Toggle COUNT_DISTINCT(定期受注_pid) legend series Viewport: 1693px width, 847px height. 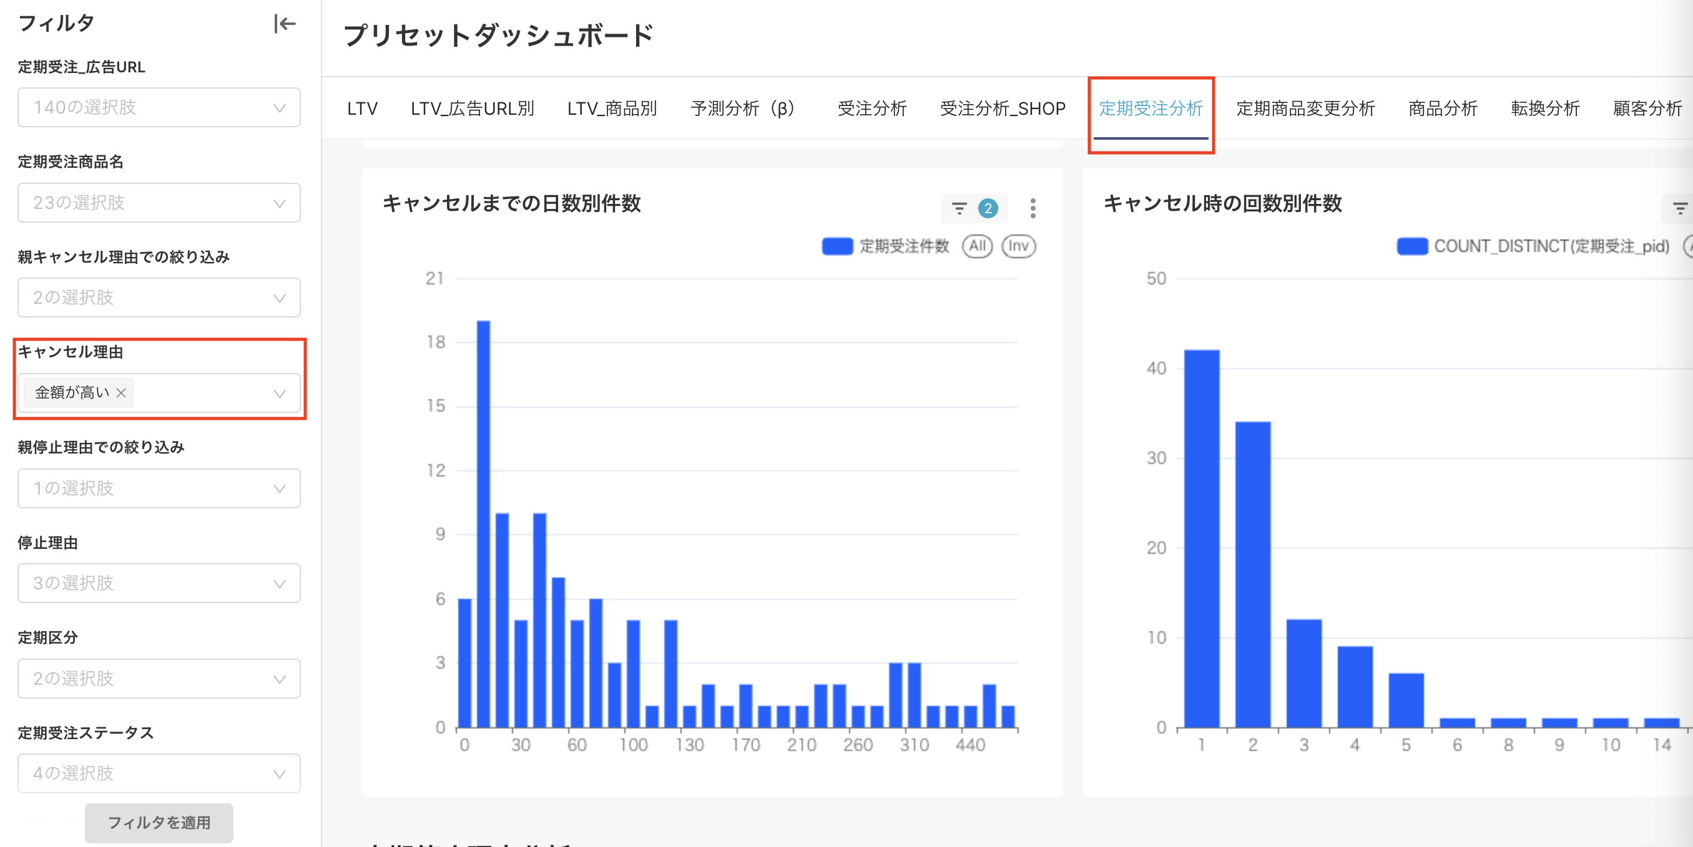click(x=1533, y=246)
